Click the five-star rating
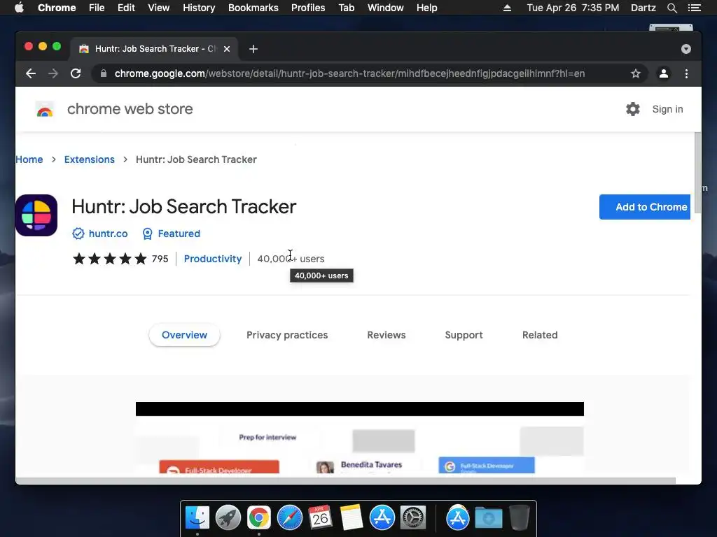Image resolution: width=717 pixels, height=537 pixels. [x=110, y=259]
